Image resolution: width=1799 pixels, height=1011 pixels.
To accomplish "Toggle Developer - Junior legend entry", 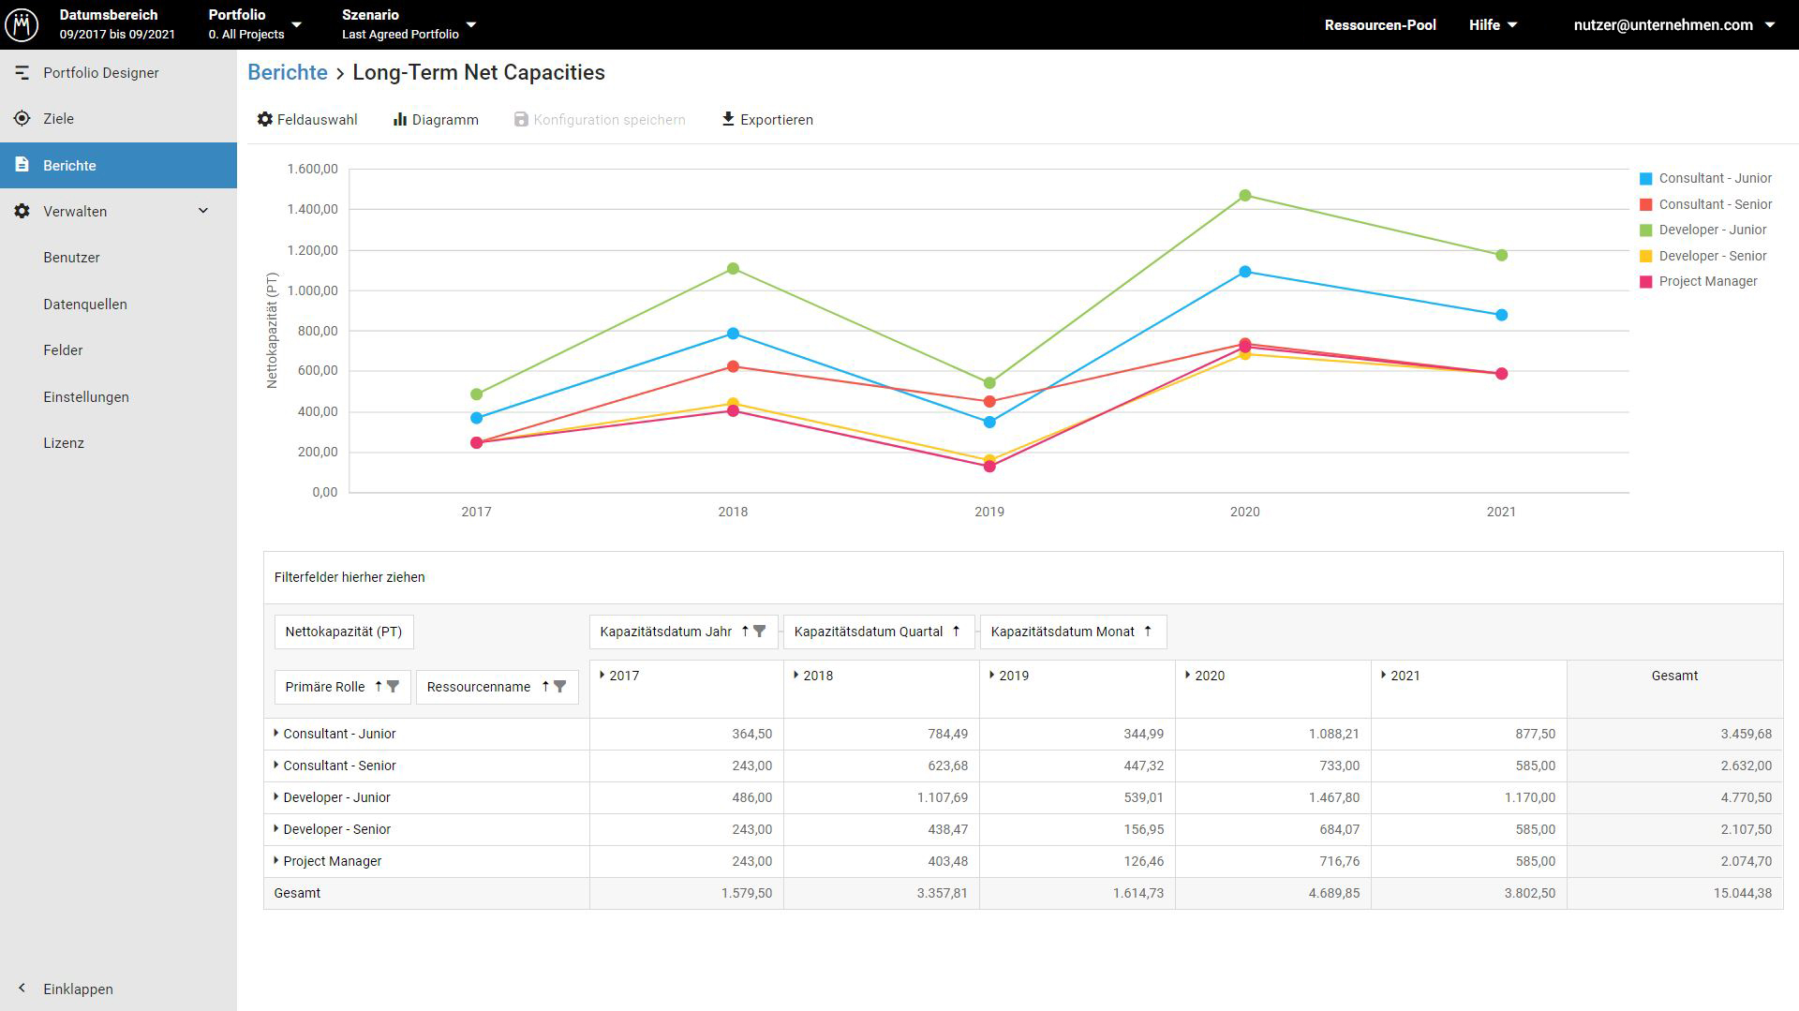I will pyautogui.click(x=1702, y=230).
